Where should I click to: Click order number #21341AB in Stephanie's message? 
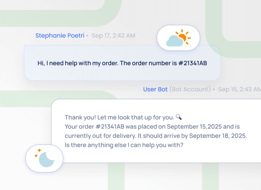coord(193,63)
